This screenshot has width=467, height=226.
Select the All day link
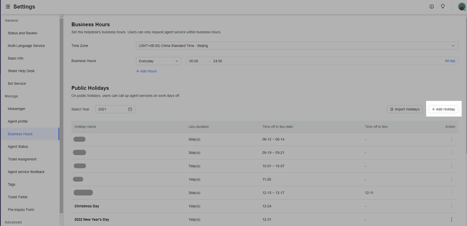pyautogui.click(x=449, y=61)
